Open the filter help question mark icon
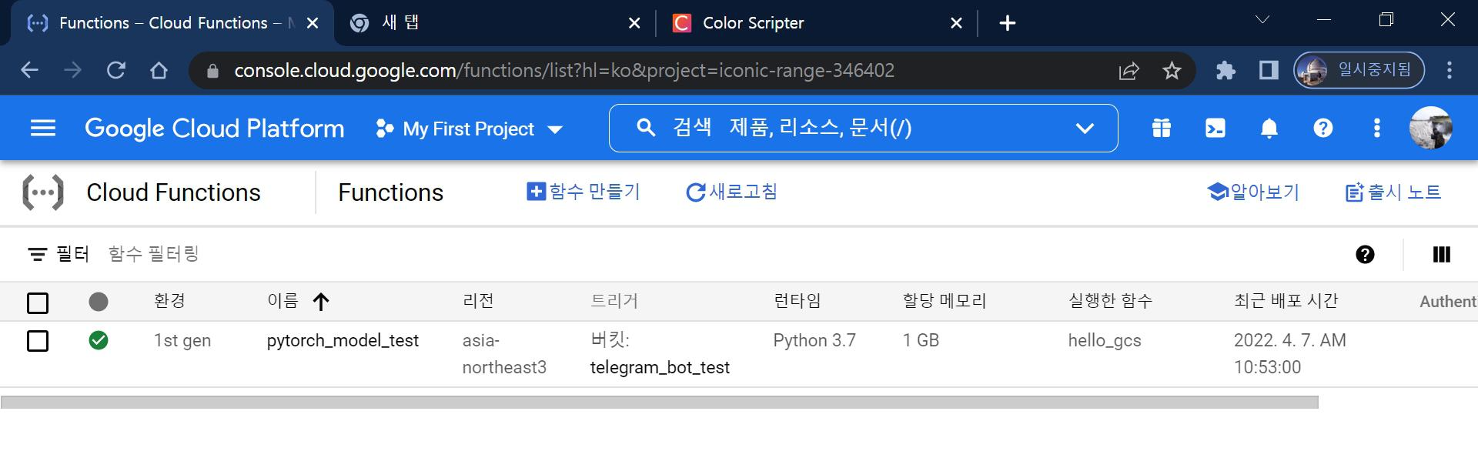 (x=1365, y=255)
